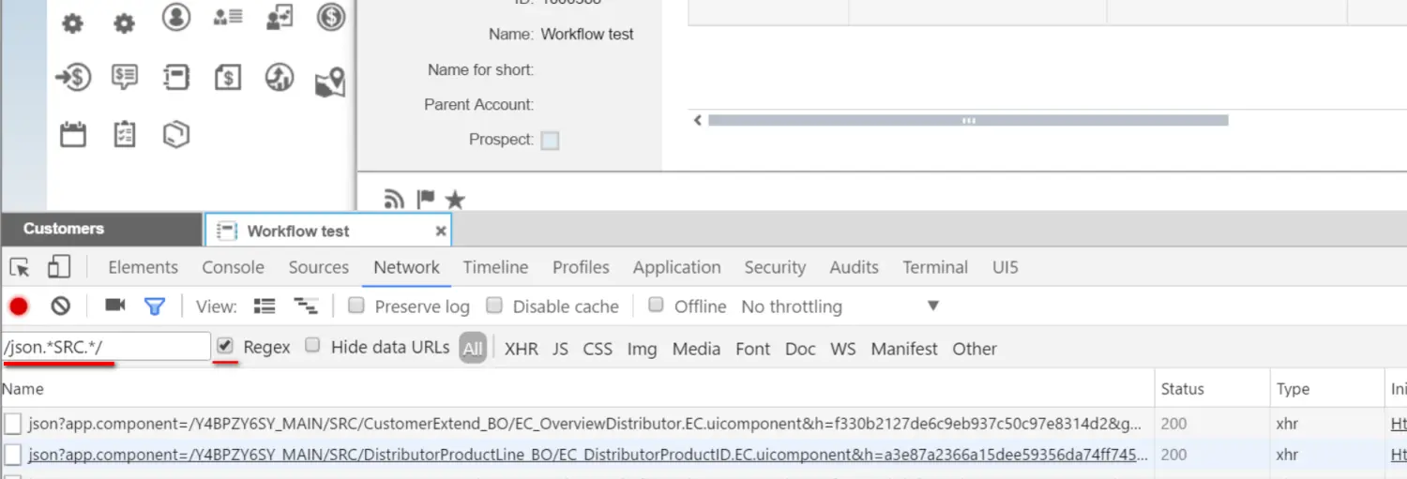Open the circled person account icon
The height and width of the screenshot is (479, 1407).
tap(175, 17)
